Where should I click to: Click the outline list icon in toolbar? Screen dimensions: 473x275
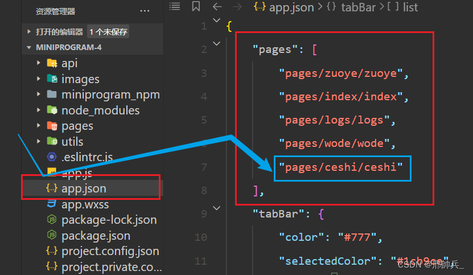(x=175, y=6)
